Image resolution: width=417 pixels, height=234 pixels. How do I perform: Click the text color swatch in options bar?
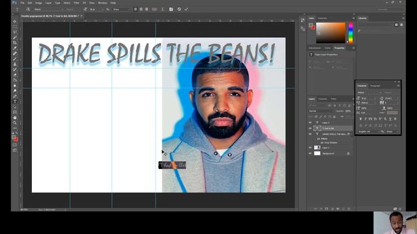[x=154, y=9]
